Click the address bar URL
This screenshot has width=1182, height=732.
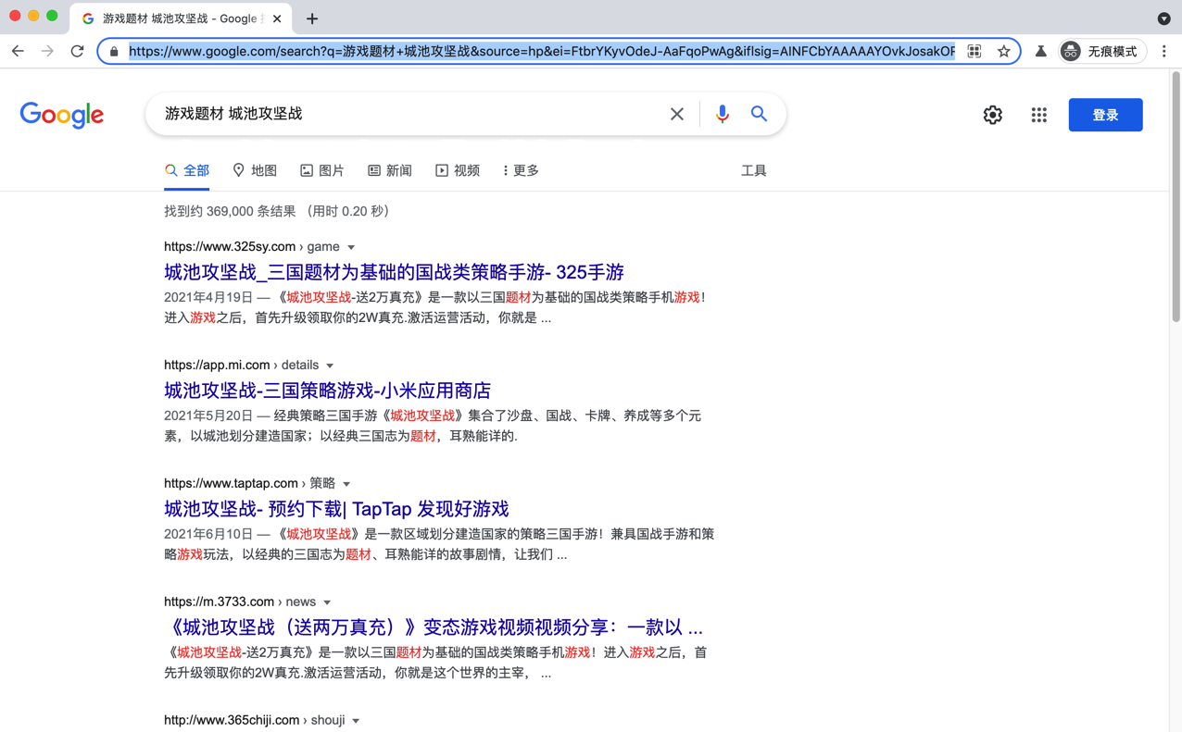point(542,52)
